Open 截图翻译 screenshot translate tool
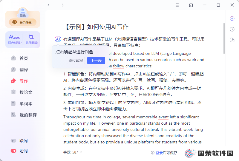 [32, 40]
